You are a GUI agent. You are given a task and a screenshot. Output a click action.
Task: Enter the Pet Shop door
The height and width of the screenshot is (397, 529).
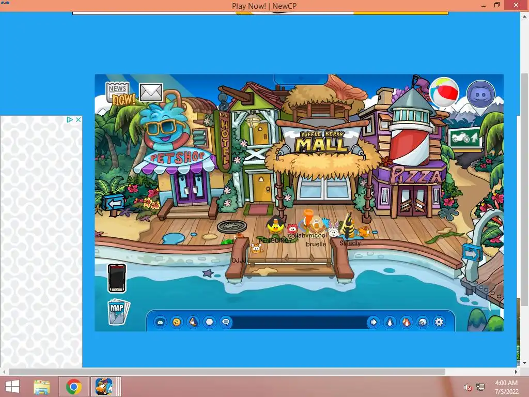pyautogui.click(x=191, y=188)
